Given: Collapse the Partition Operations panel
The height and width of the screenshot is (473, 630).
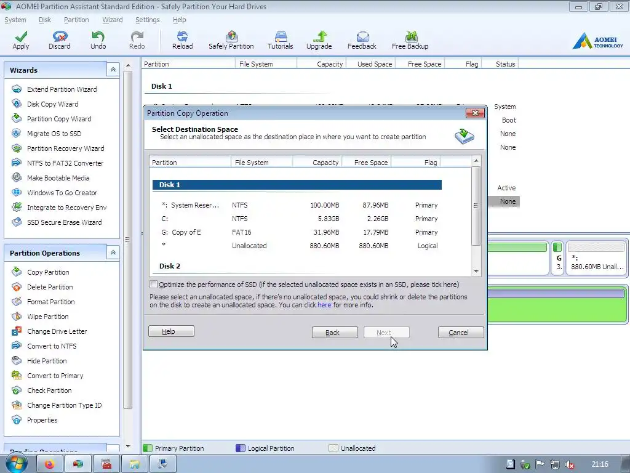Looking at the screenshot, I should (113, 253).
